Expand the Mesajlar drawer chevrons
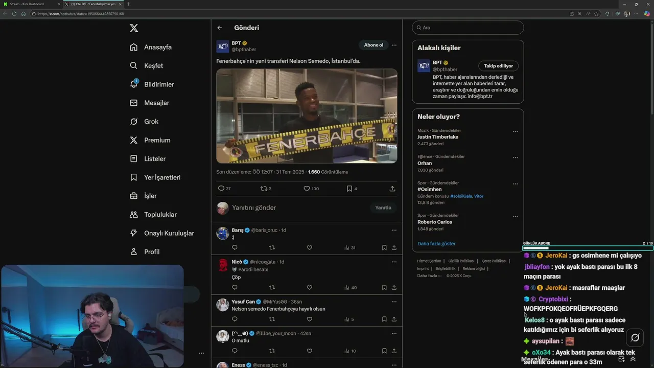The image size is (654, 368). click(x=633, y=359)
